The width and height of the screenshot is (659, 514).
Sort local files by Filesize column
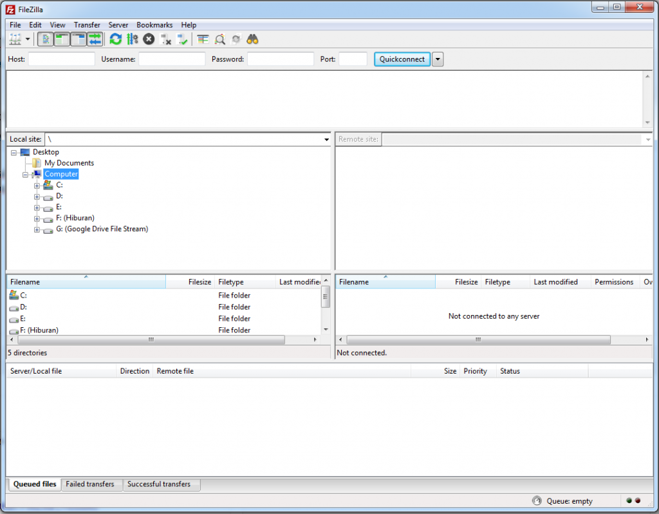190,282
